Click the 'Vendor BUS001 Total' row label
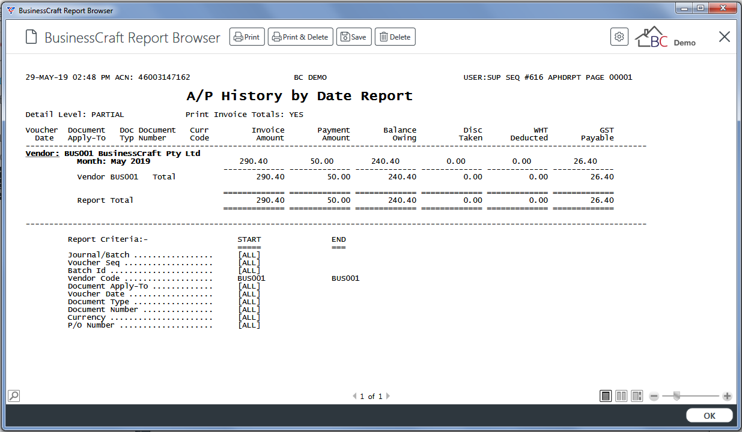Viewport: 742px width, 432px height. (x=126, y=177)
